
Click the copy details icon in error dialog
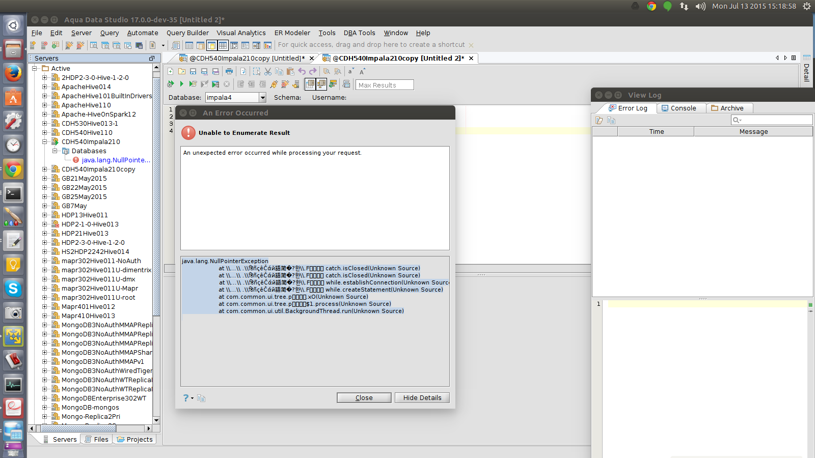tap(201, 398)
